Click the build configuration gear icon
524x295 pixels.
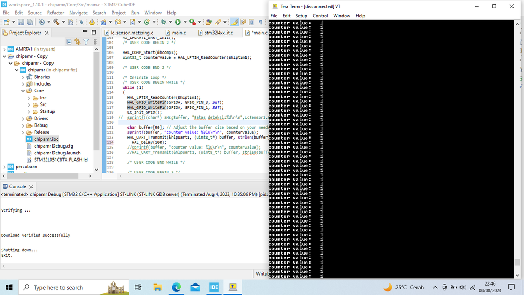pos(42,22)
